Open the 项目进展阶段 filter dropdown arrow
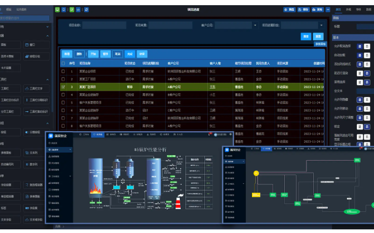This screenshot has height=233, width=374. pyautogui.click(x=322, y=25)
